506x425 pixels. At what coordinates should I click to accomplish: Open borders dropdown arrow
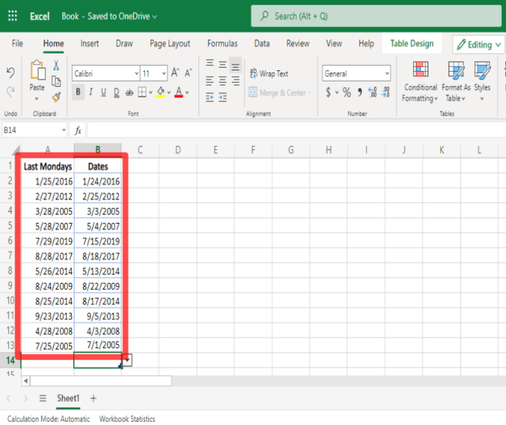150,93
